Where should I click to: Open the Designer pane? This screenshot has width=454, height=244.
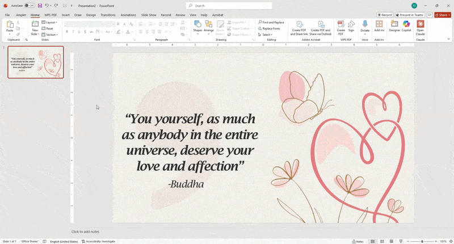click(x=394, y=26)
